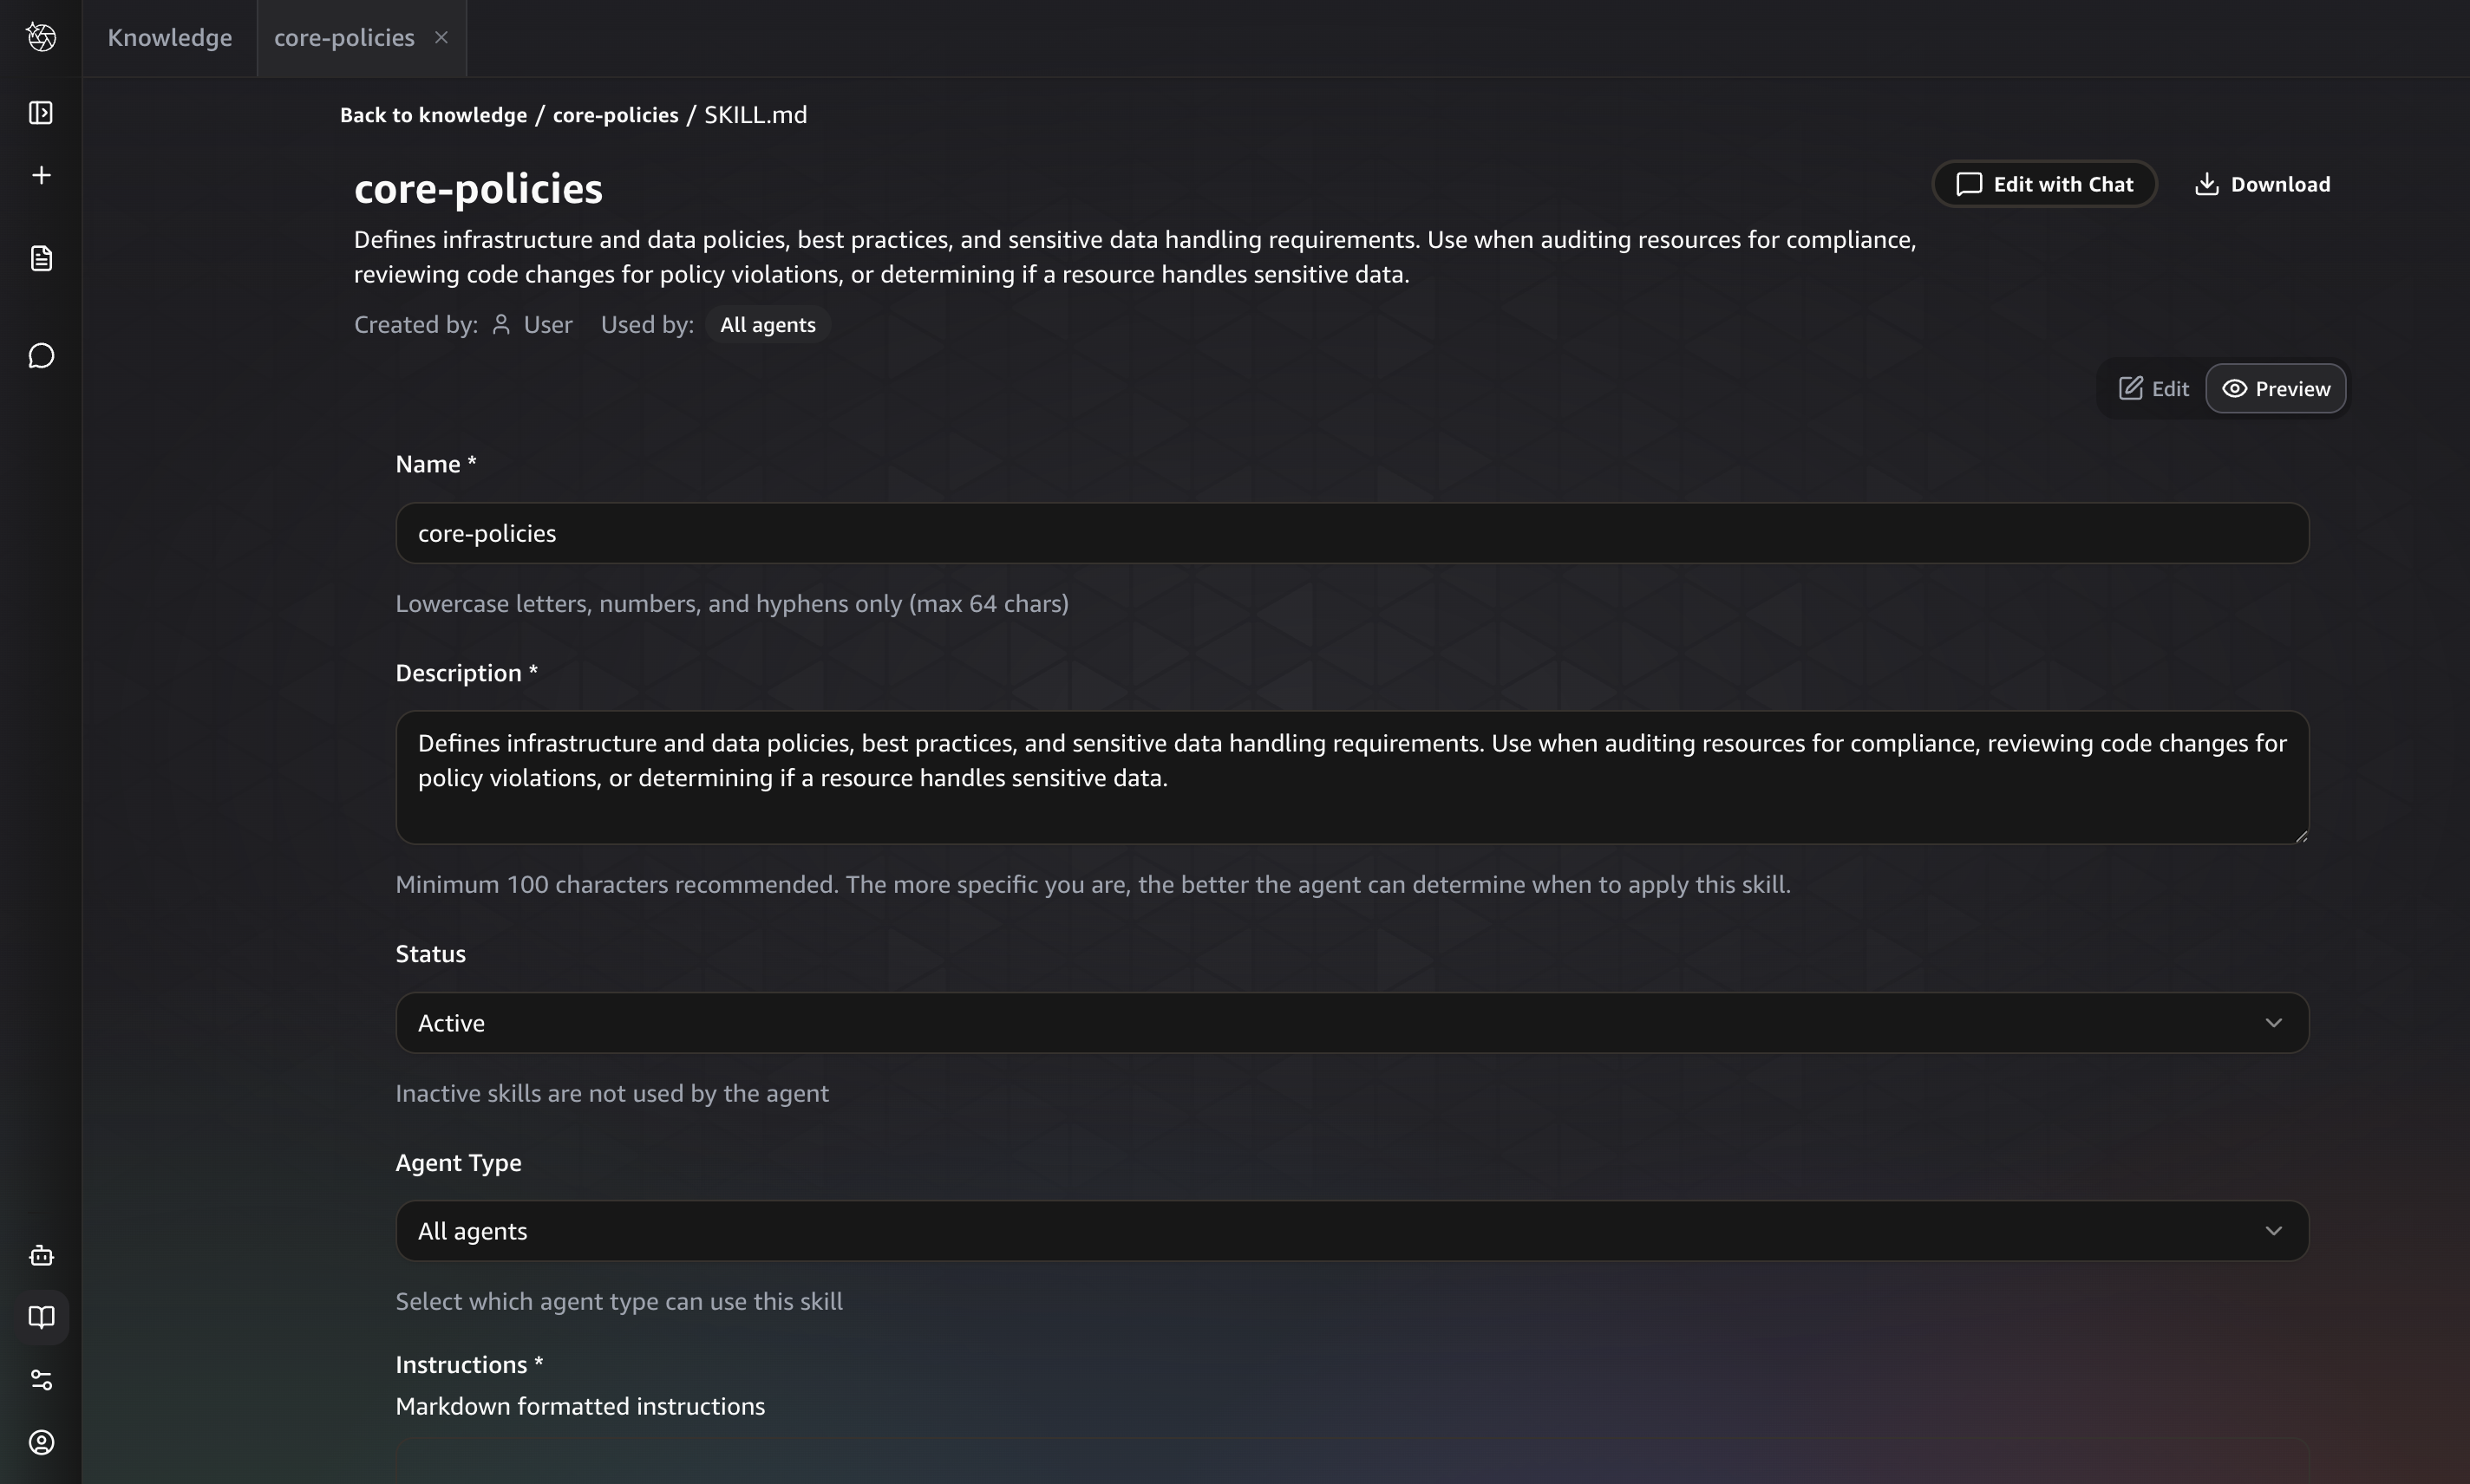Open the robot agents icon

[x=41, y=1256]
